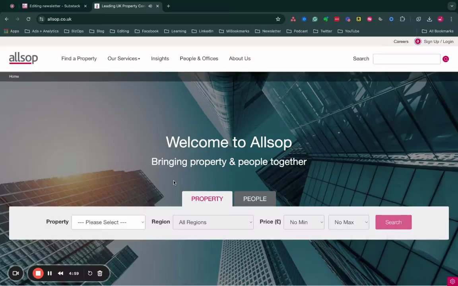Select the PROPERTY search tab
This screenshot has height=286, width=458.
pyautogui.click(x=207, y=199)
